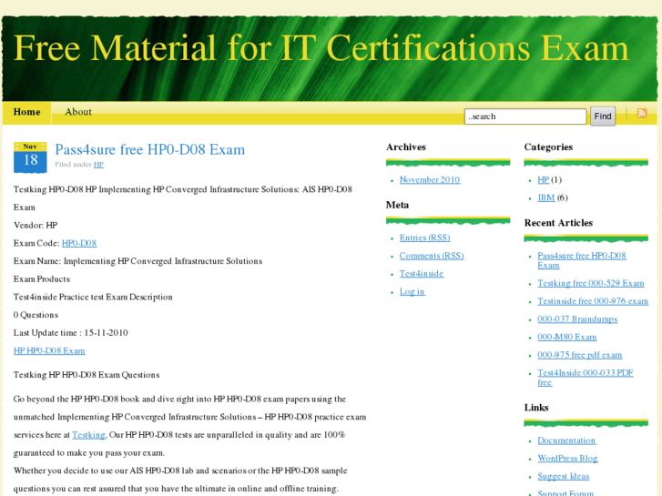
Task: Select the Recent Articles heading
Action: (558, 223)
